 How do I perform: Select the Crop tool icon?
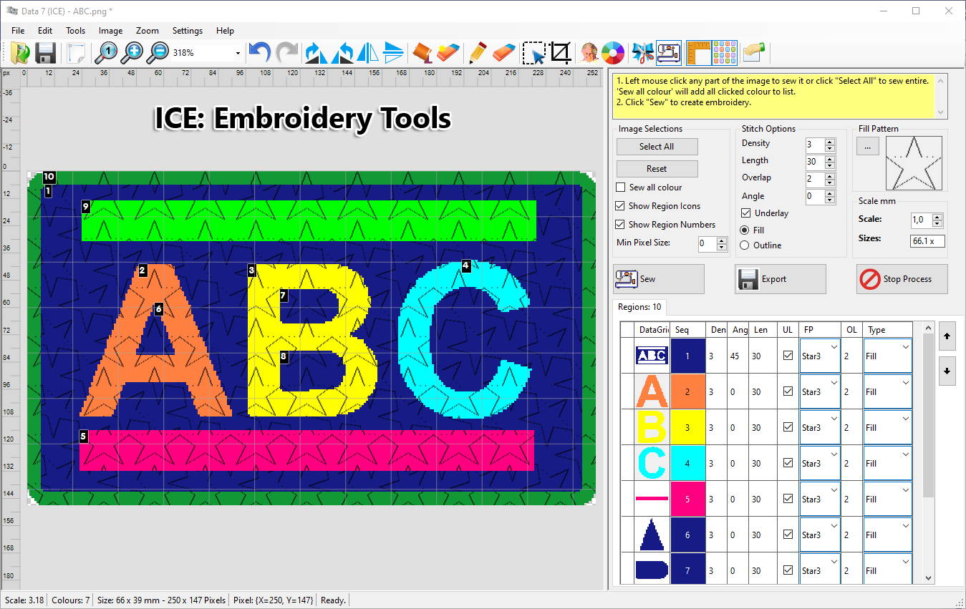[561, 53]
